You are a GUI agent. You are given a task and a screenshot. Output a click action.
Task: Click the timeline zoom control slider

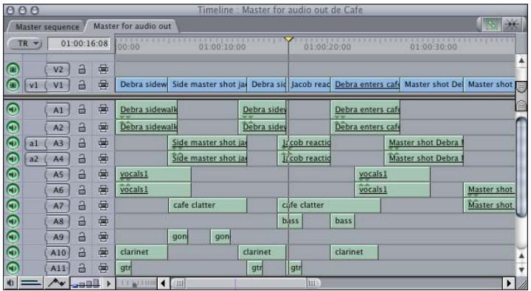[x=136, y=283]
